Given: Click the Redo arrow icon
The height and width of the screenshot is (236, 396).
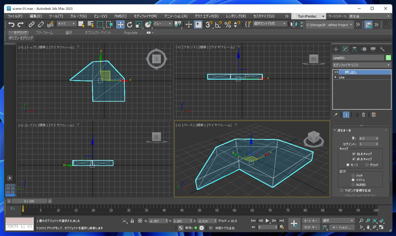Looking at the screenshot, I should click(20, 24).
